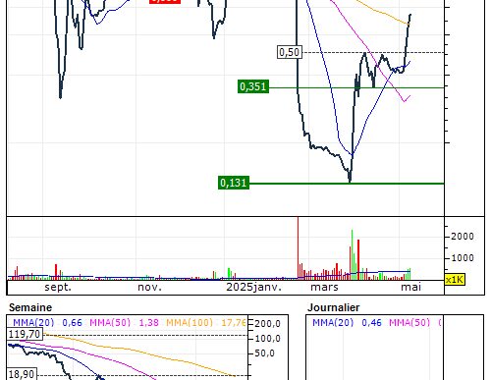Click the orange MMA(100) legend in Semaine chart
This screenshot has height=380, width=491.
click(190, 323)
